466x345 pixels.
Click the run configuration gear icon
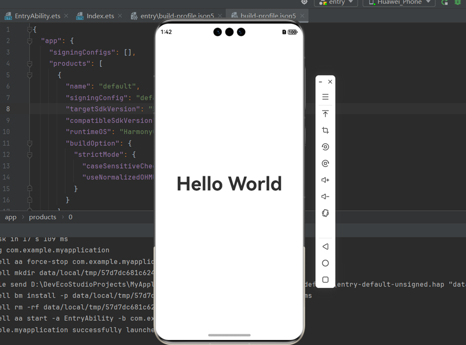[304, 2]
